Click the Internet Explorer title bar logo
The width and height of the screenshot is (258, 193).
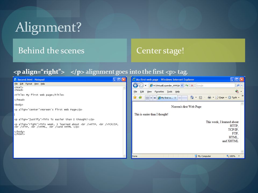pyautogui.click(x=134, y=79)
